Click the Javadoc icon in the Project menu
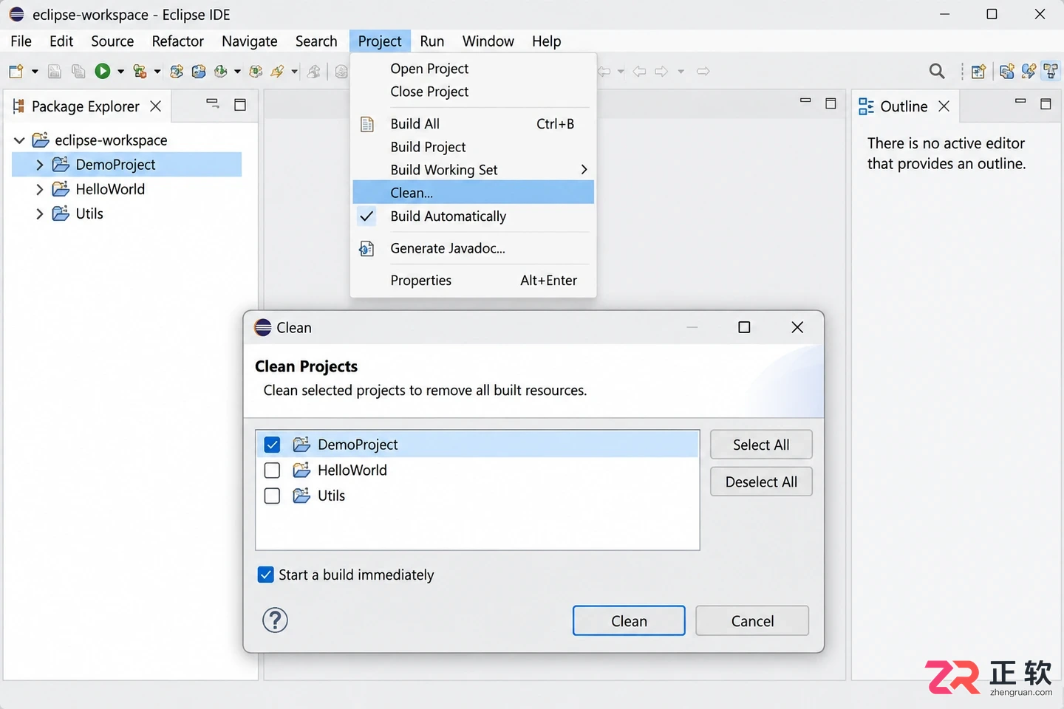1064x709 pixels. [366, 249]
